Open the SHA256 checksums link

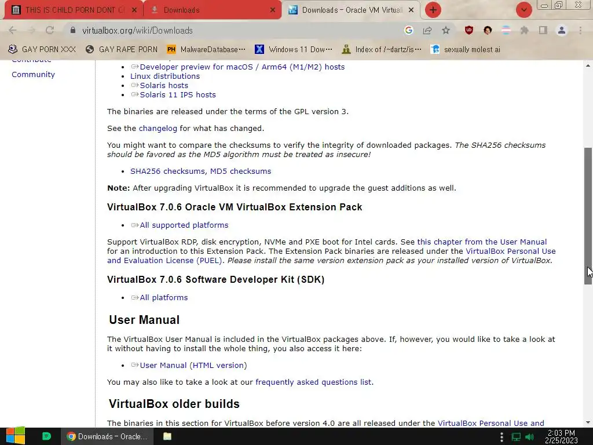(168, 171)
